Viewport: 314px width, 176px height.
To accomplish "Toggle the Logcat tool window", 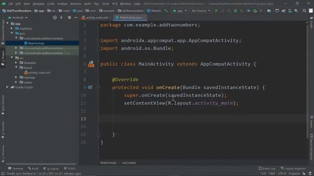I will tap(51, 168).
